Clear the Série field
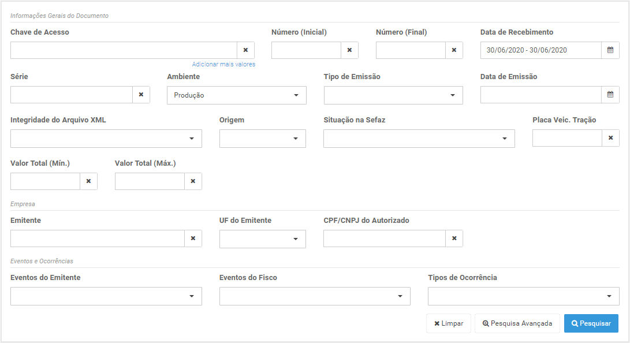This screenshot has width=630, height=343. click(141, 95)
